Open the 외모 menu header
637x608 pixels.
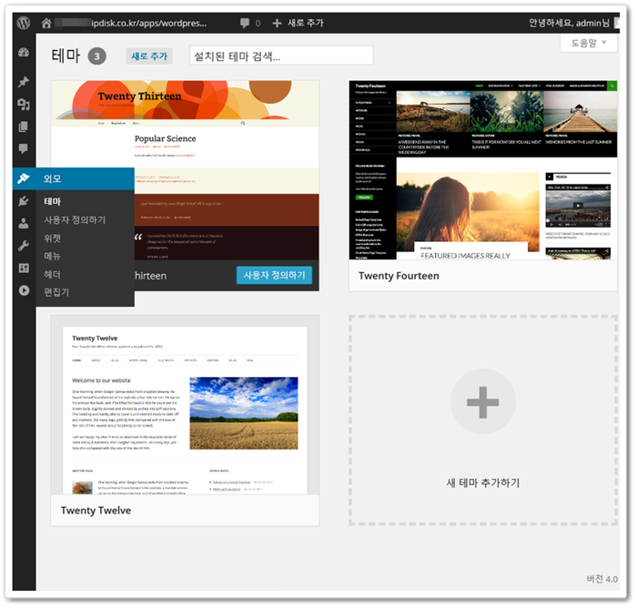click(74, 178)
